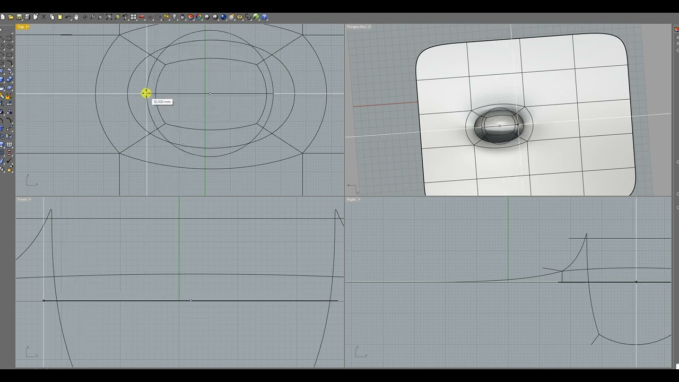The image size is (679, 382).
Task: Select the Zoom dynamic magnifier tool
Action: (x=93, y=17)
